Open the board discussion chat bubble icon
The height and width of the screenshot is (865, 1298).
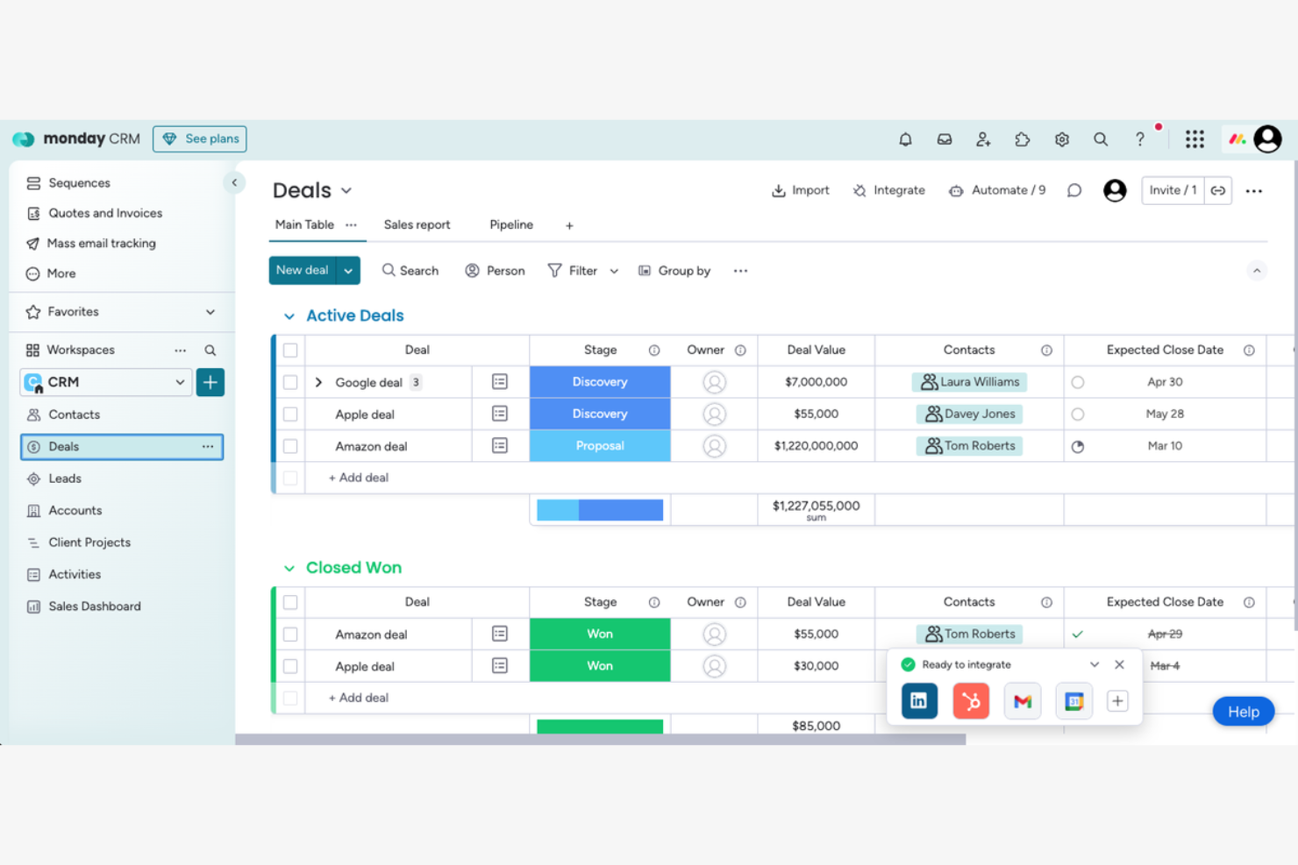pos(1073,190)
